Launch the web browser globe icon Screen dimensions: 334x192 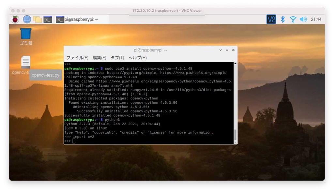click(x=27, y=19)
